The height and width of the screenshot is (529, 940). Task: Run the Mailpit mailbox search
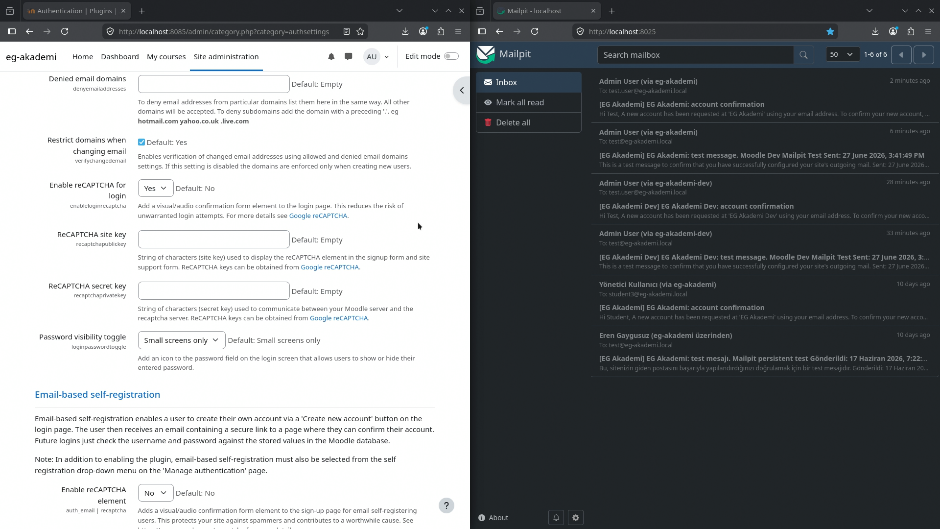tap(803, 55)
